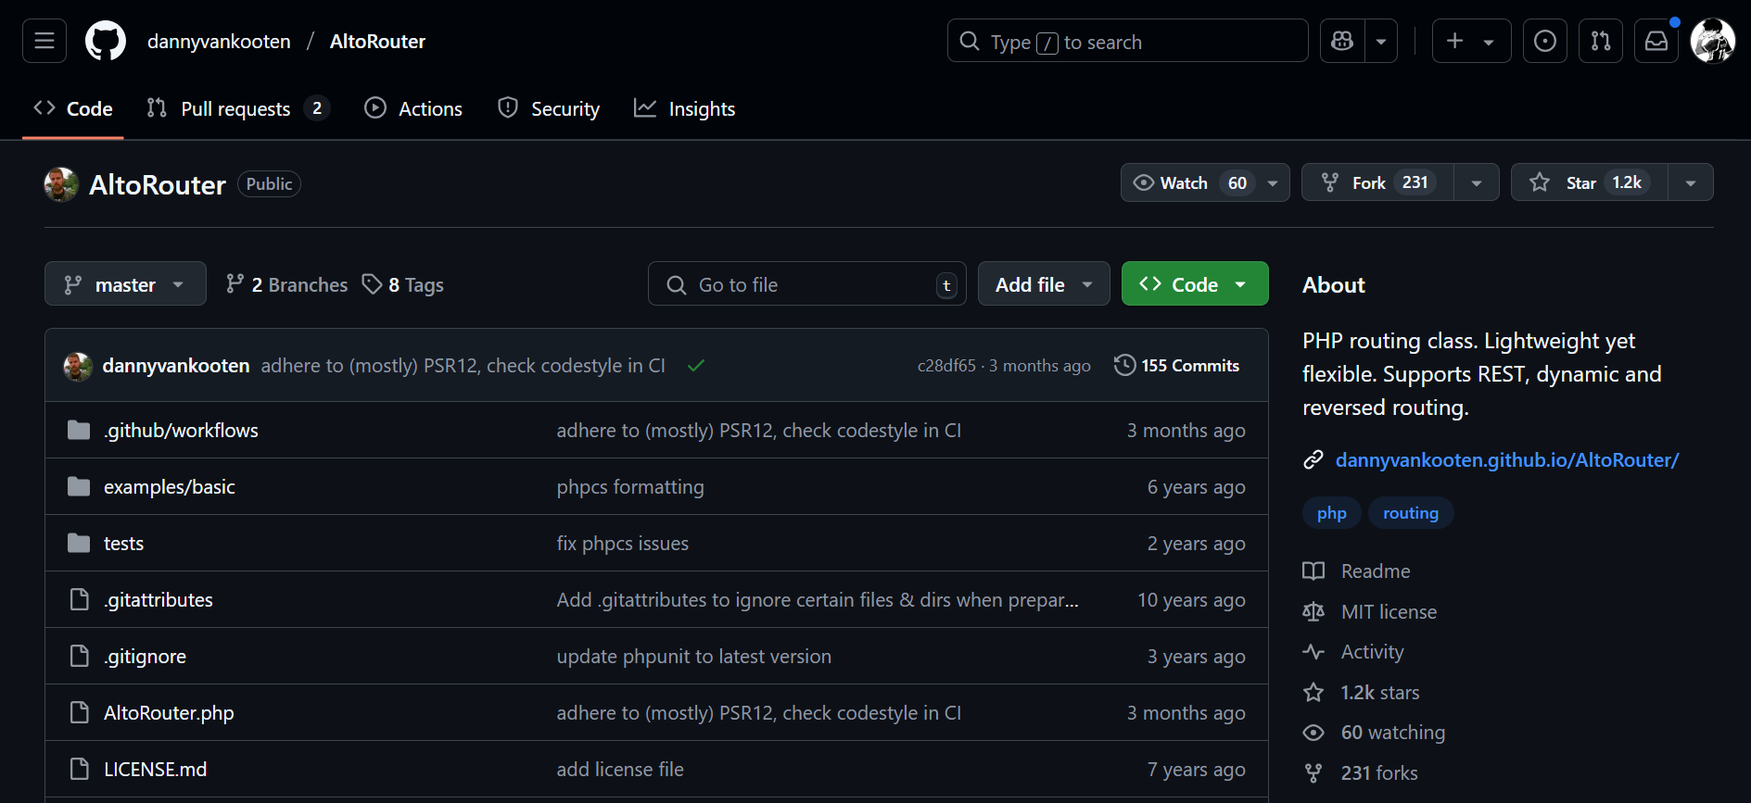This screenshot has height=803, width=1751.
Task: Click the eye icon beside 60 watching
Action: click(x=1313, y=733)
